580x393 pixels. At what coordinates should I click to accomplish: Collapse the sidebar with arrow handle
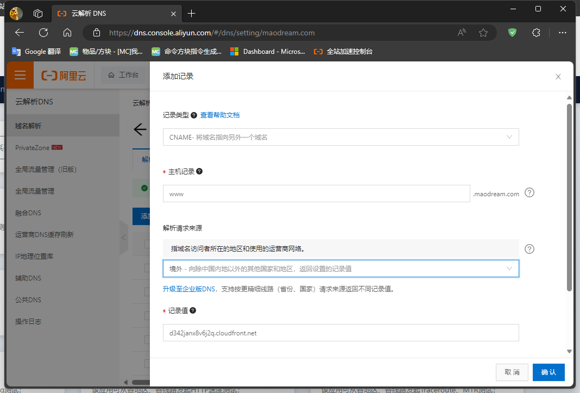click(x=124, y=238)
